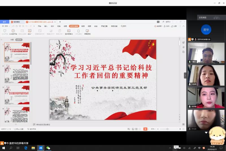
Task: Click the taskbar search magnifier
Action: pos(11,148)
